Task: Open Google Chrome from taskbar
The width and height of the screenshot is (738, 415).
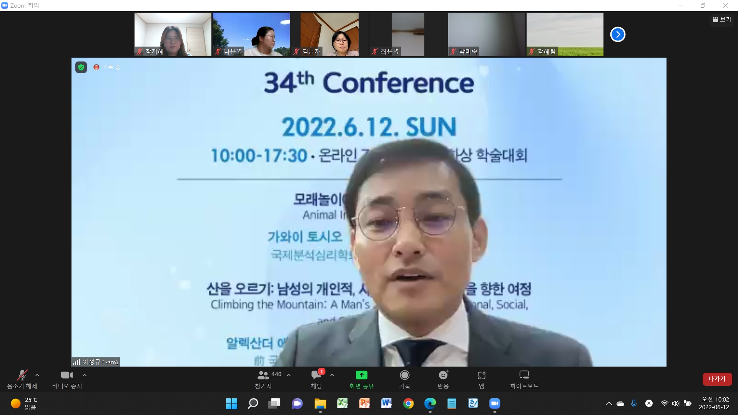Action: 408,403
